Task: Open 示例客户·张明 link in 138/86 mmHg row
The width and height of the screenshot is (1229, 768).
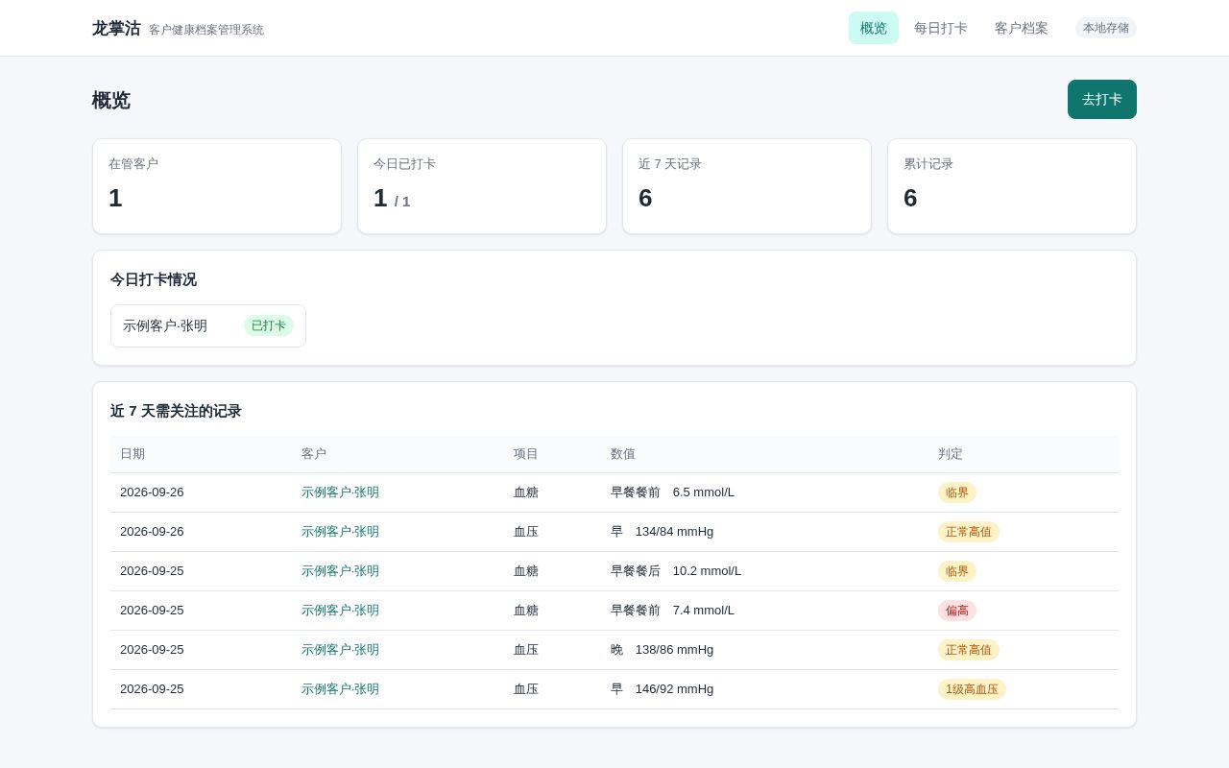Action: click(340, 650)
